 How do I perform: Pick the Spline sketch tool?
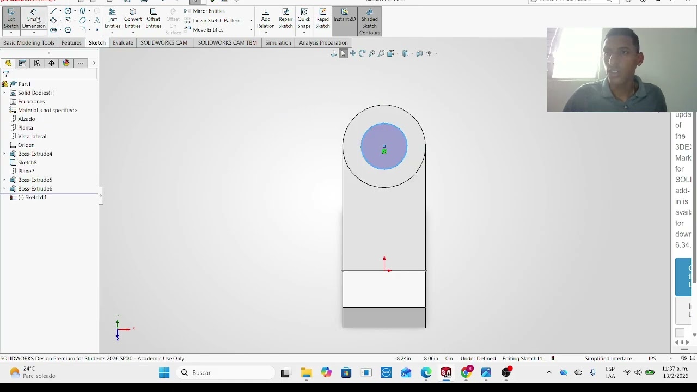click(x=83, y=11)
